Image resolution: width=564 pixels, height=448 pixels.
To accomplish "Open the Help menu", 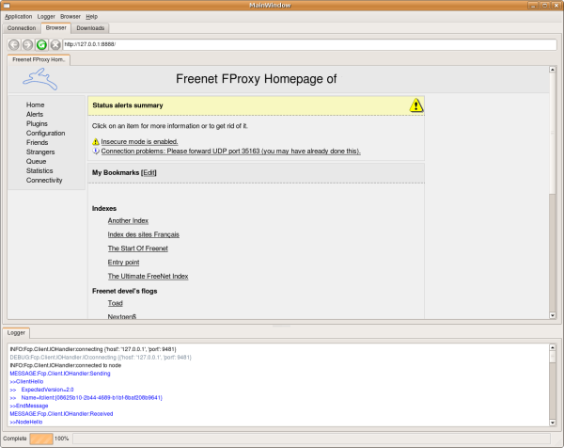I will click(91, 16).
